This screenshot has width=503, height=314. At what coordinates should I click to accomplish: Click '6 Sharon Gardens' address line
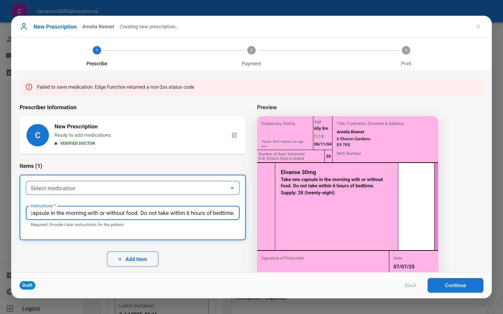[x=353, y=139]
